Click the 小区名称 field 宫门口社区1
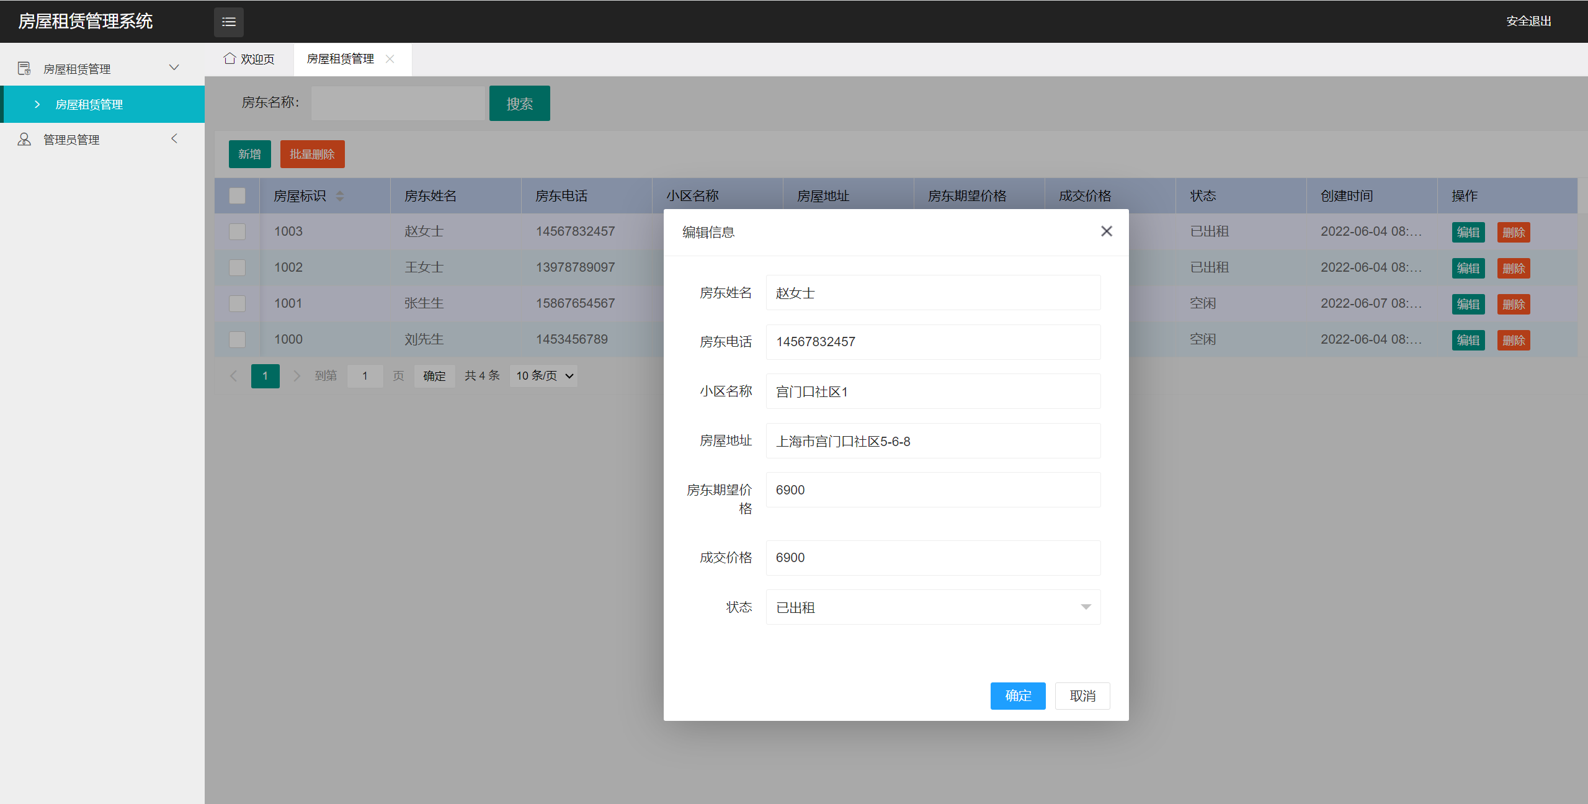Screen dimensions: 1588x804 (x=933, y=391)
